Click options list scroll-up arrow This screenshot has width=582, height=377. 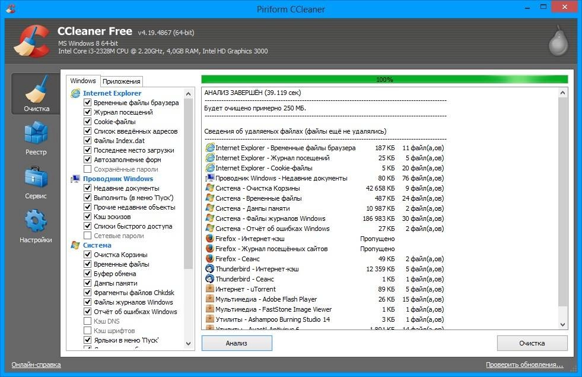coord(188,94)
